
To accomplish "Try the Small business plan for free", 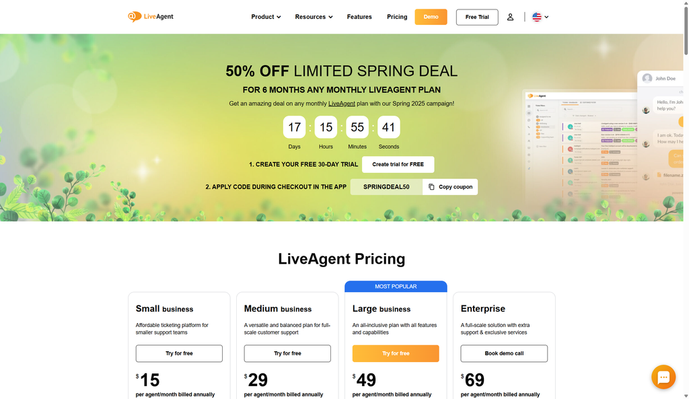I will (179, 353).
